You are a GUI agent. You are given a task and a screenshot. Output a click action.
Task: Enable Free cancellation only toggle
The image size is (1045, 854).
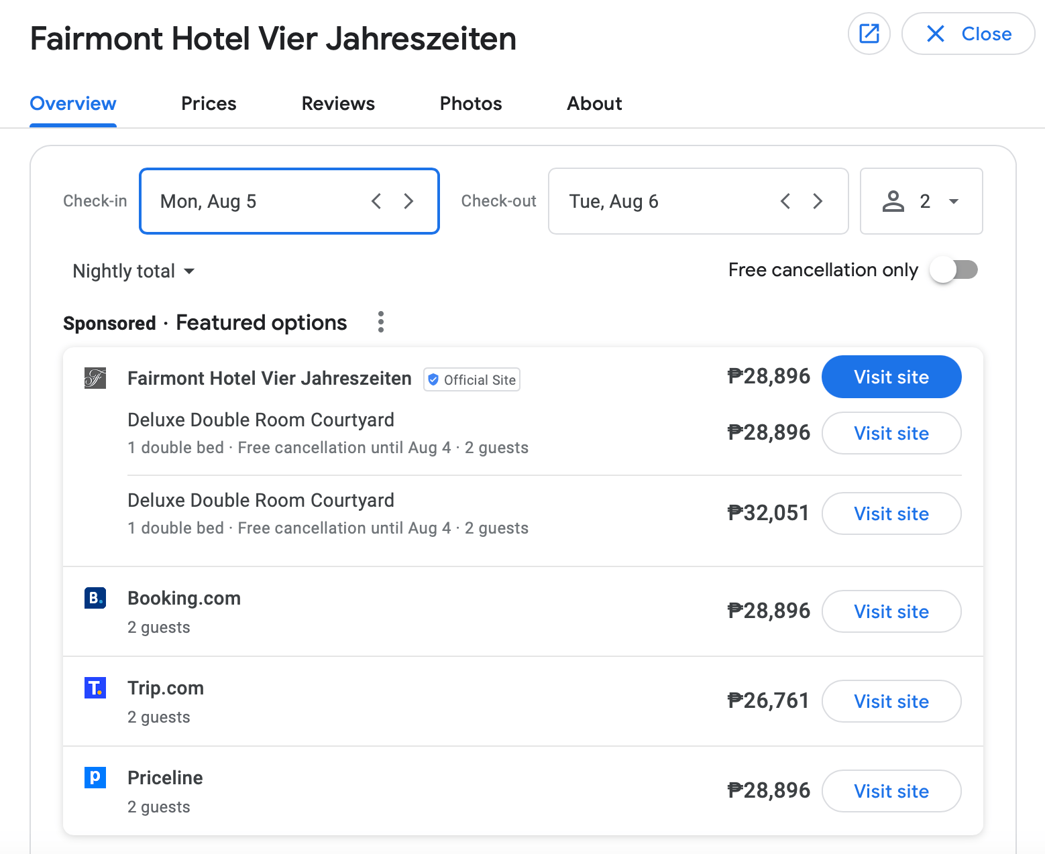pos(954,270)
